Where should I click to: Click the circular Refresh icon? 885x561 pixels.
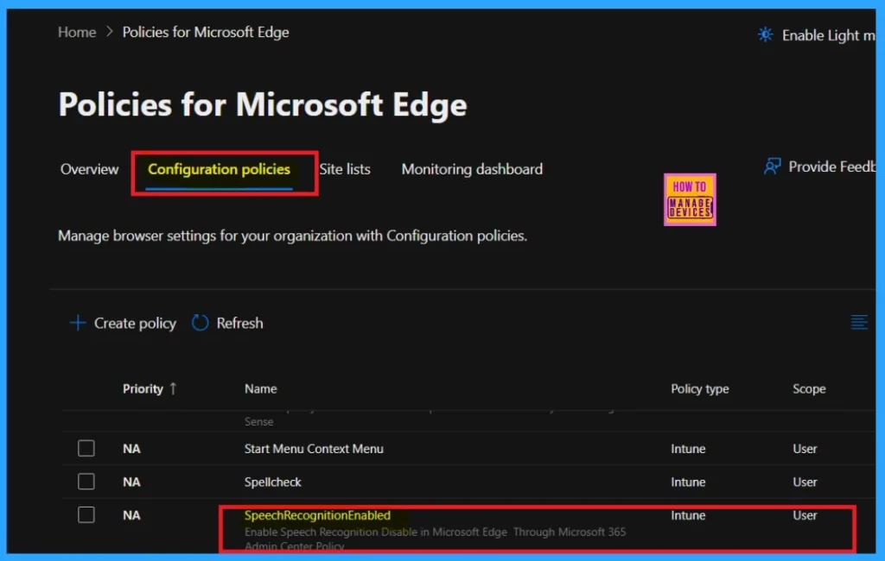[200, 323]
